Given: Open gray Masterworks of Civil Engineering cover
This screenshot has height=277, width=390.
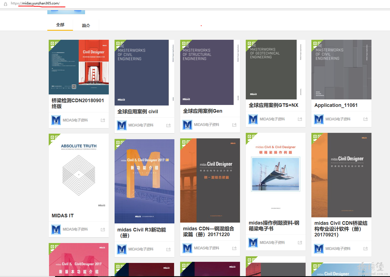Looking at the screenshot, I should click(x=341, y=70).
